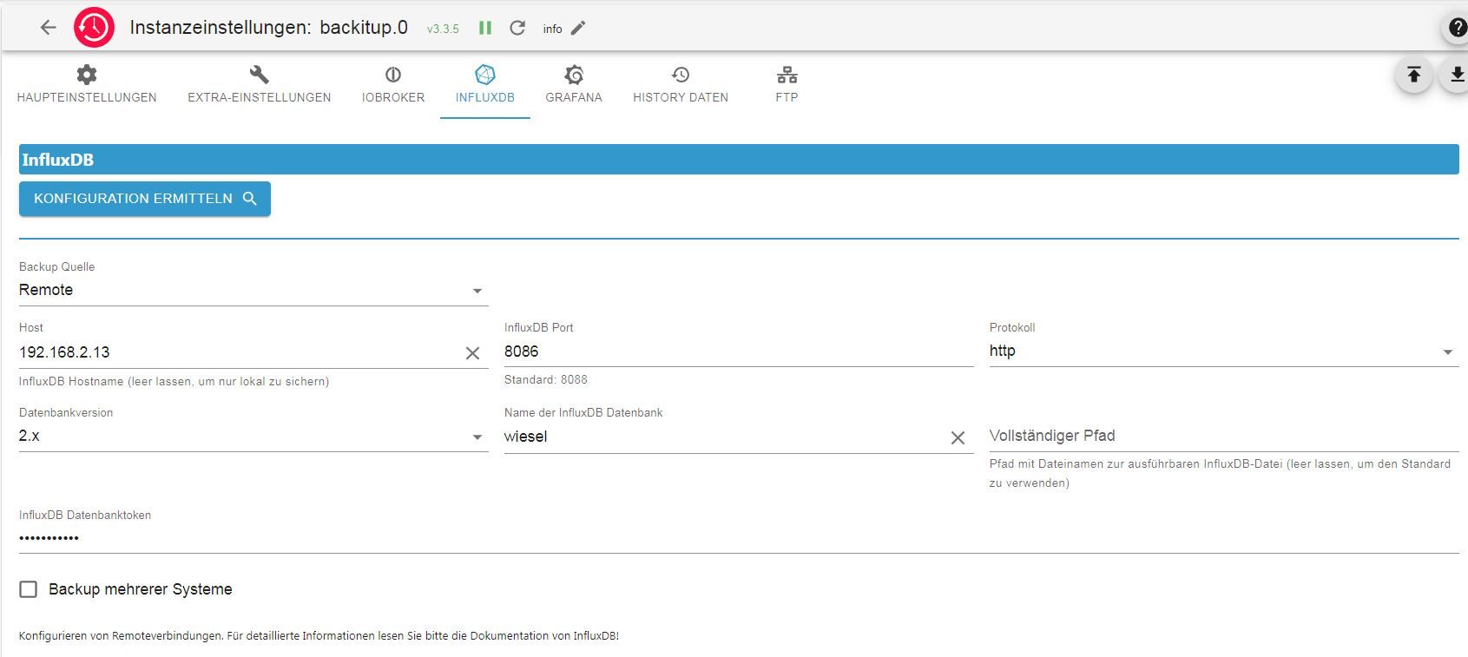Edit the info log level pencil
The height and width of the screenshot is (657, 1468).
(x=578, y=28)
